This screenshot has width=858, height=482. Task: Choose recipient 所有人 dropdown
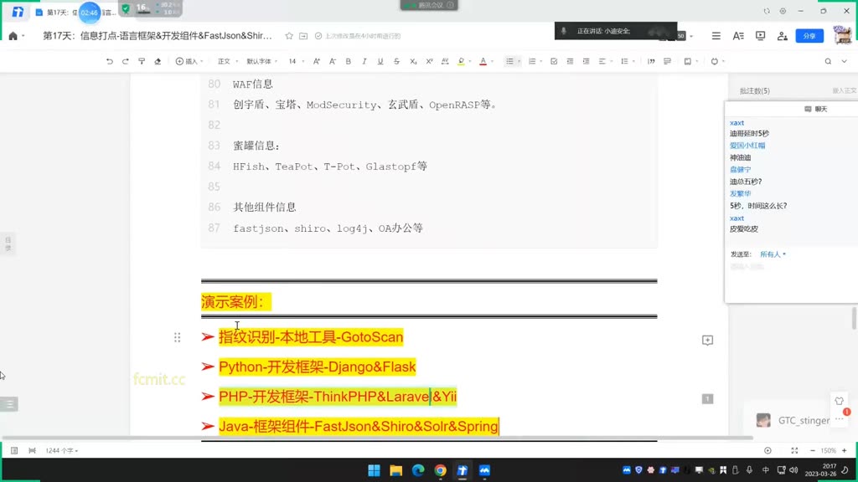(773, 254)
